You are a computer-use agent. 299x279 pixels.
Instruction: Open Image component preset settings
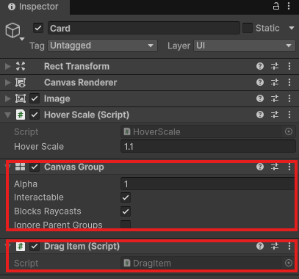(275, 98)
